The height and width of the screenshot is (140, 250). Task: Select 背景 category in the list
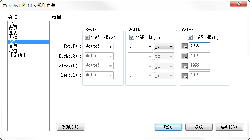pyautogui.click(x=13, y=28)
